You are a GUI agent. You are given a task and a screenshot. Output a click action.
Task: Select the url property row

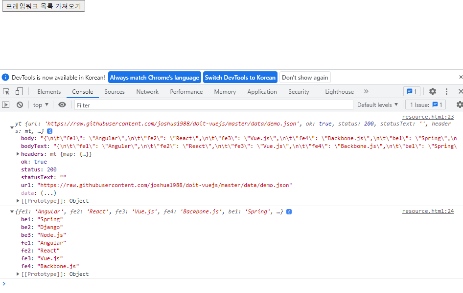coord(157,185)
